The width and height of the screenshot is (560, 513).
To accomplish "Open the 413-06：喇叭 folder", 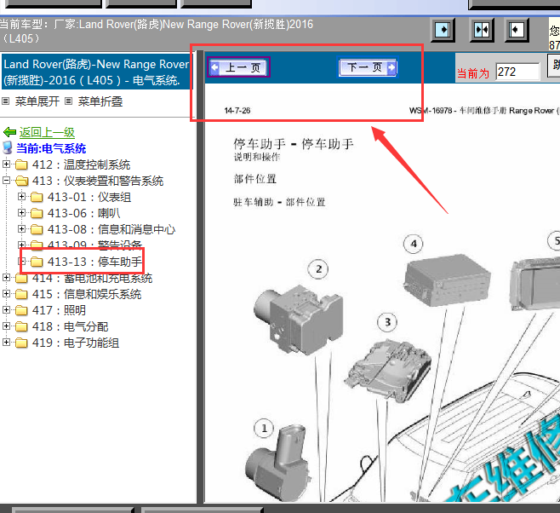I will (x=84, y=213).
